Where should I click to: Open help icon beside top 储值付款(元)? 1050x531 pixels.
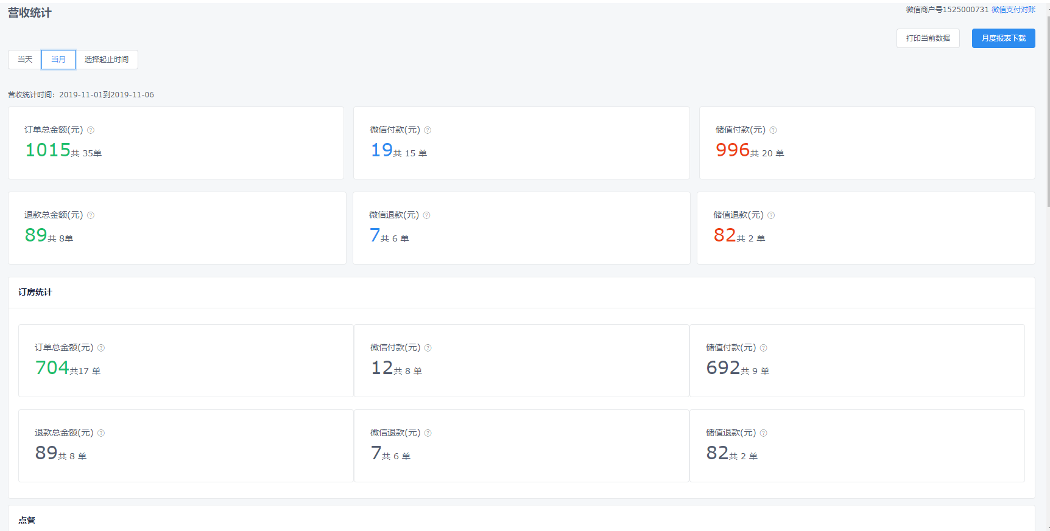tap(773, 130)
